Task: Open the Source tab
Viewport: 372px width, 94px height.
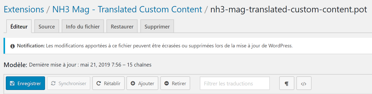Action: click(47, 26)
